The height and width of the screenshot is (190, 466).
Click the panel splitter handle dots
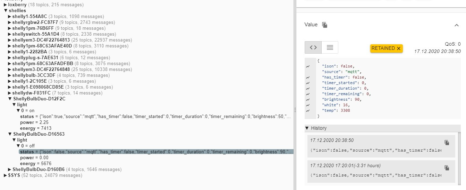tap(295, 110)
